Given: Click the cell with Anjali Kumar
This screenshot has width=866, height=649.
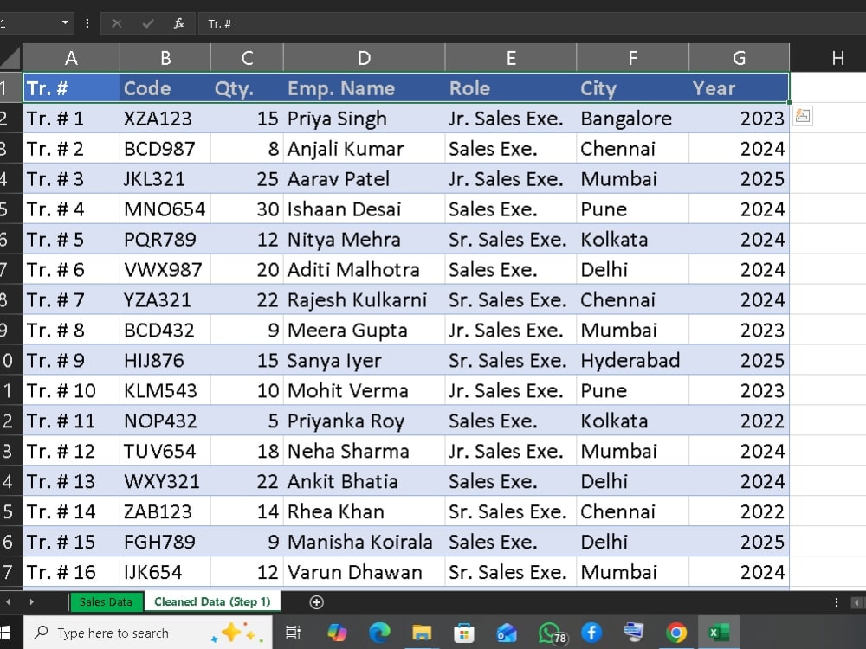Looking at the screenshot, I should coord(364,149).
